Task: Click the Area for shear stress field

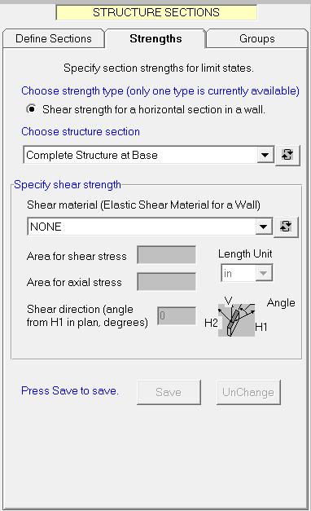Action: 166,255
